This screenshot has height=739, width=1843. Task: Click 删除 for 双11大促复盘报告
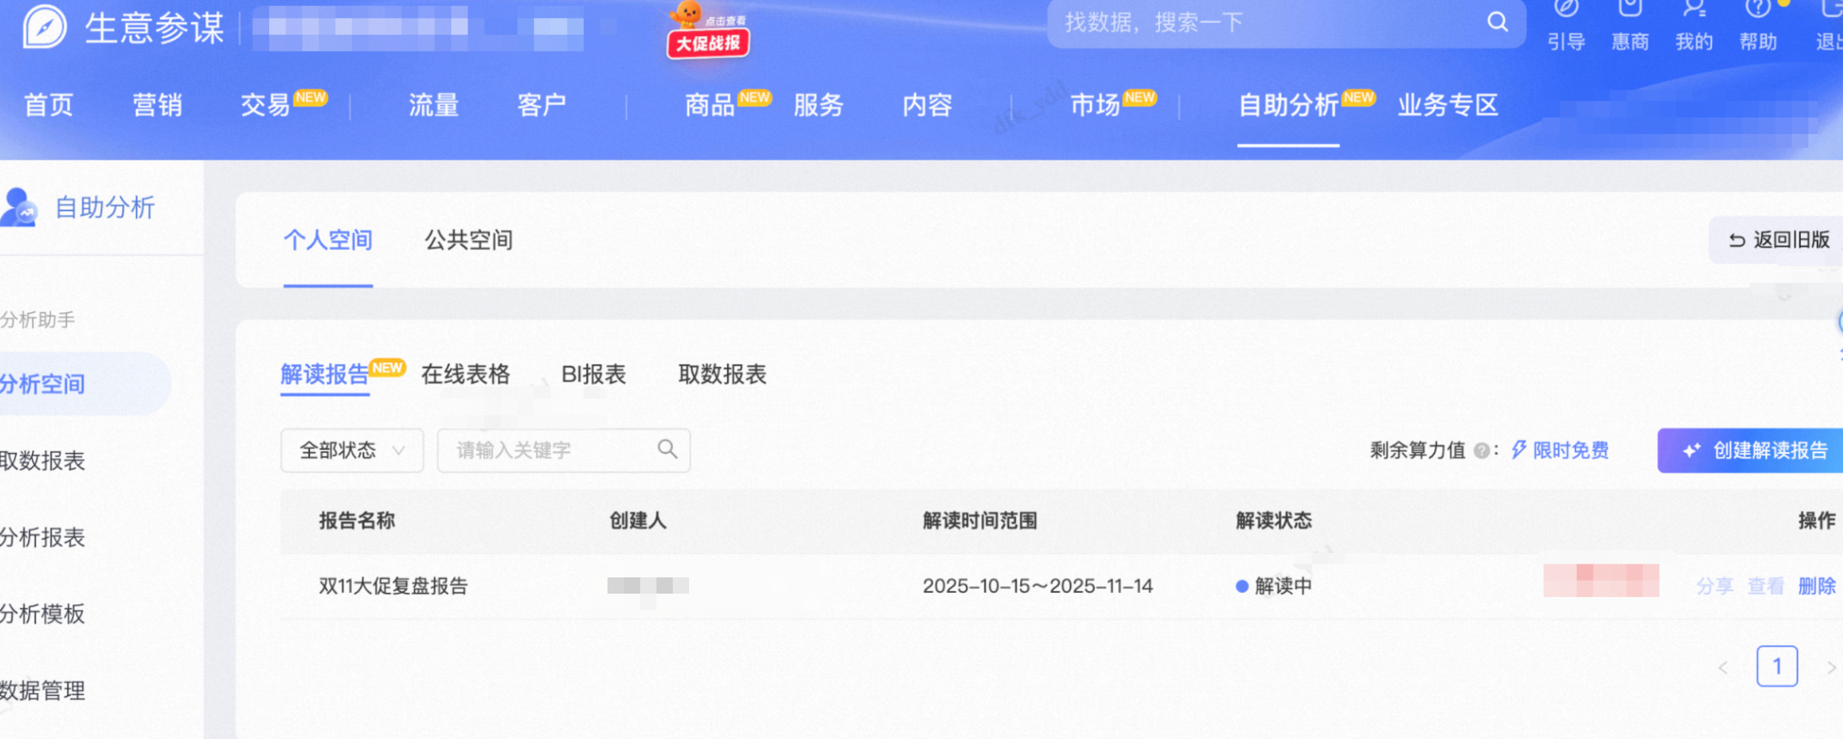[x=1817, y=587]
